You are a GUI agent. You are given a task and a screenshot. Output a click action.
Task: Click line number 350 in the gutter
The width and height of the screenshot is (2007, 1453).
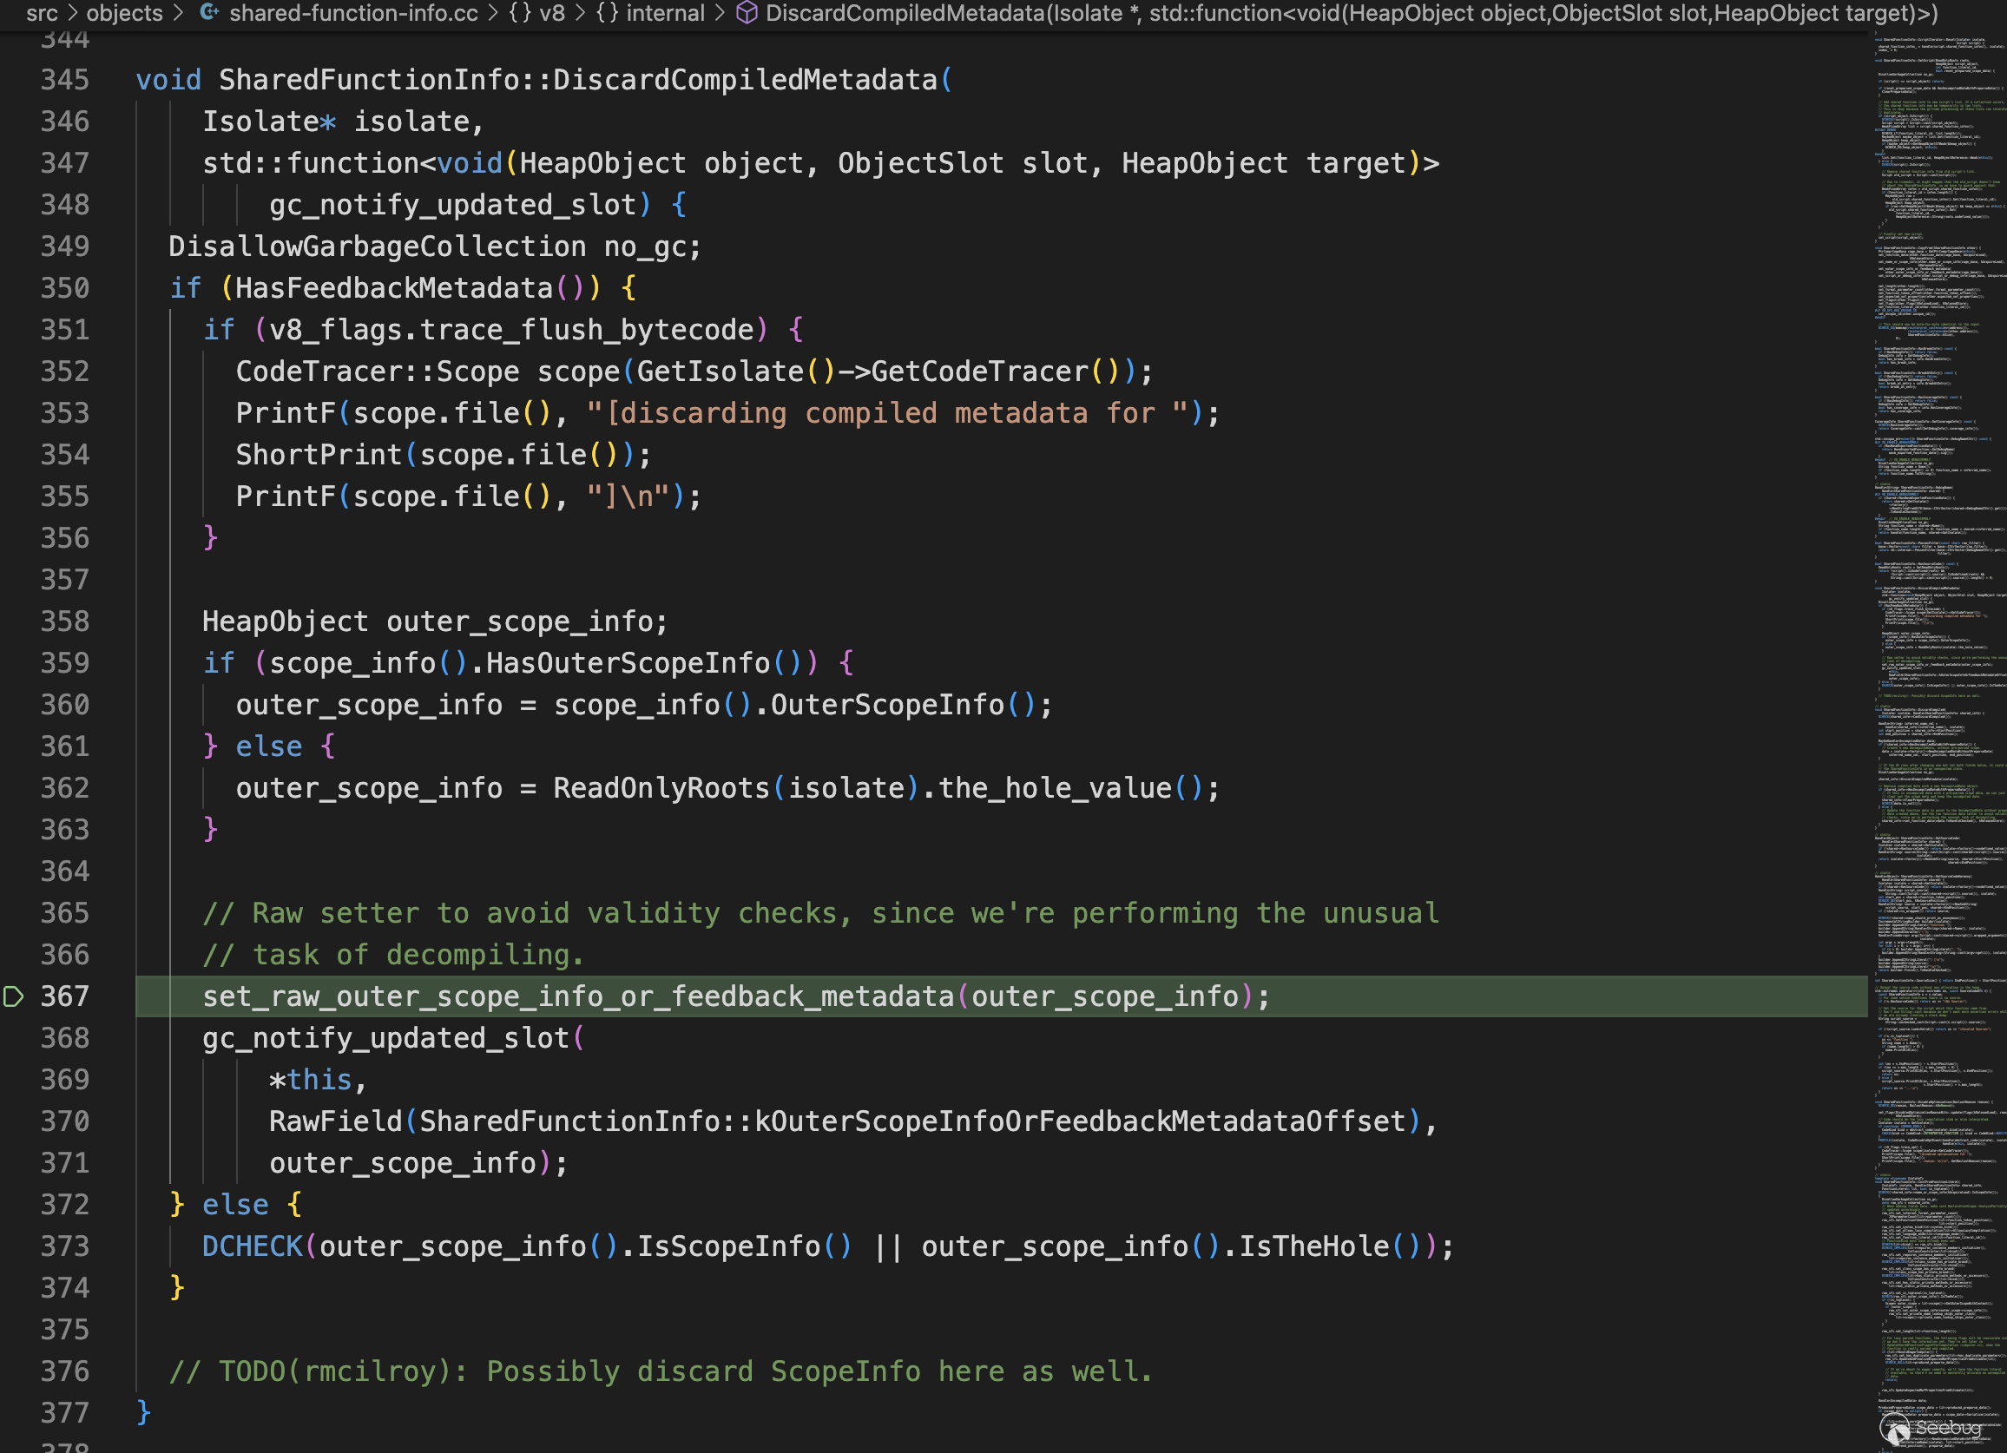[x=64, y=287]
